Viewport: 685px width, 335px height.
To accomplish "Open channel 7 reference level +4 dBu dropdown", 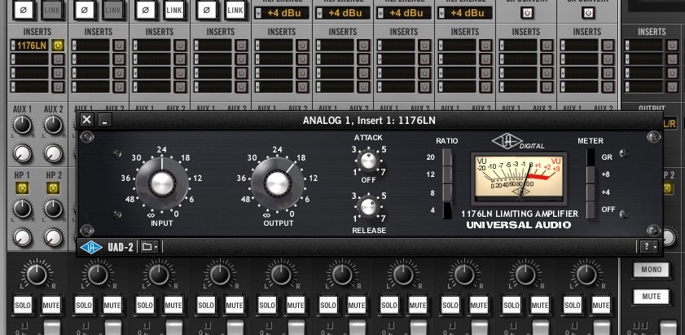I will (405, 13).
